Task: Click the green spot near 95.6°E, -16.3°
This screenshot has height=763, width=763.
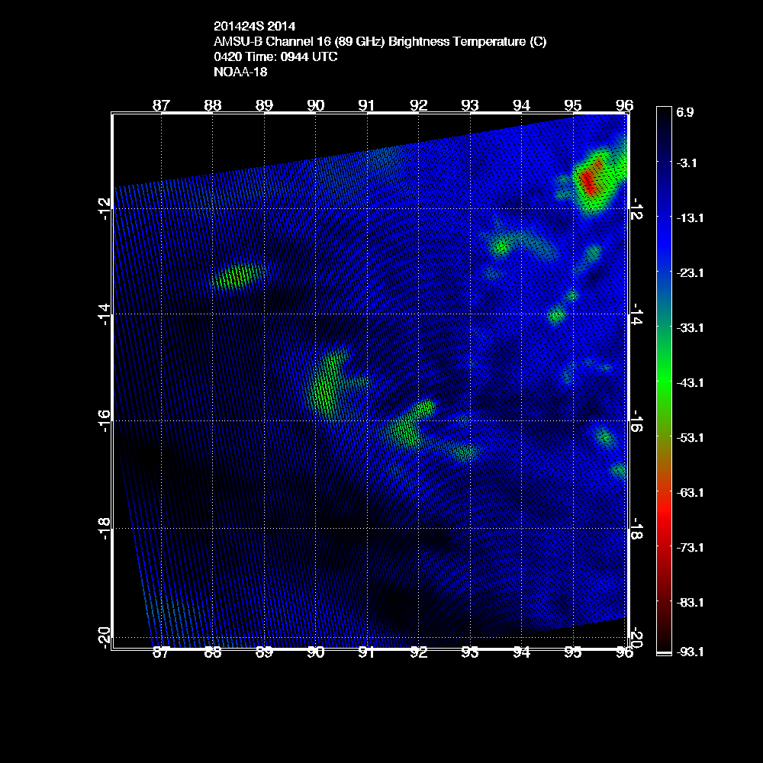Action: pyautogui.click(x=605, y=437)
